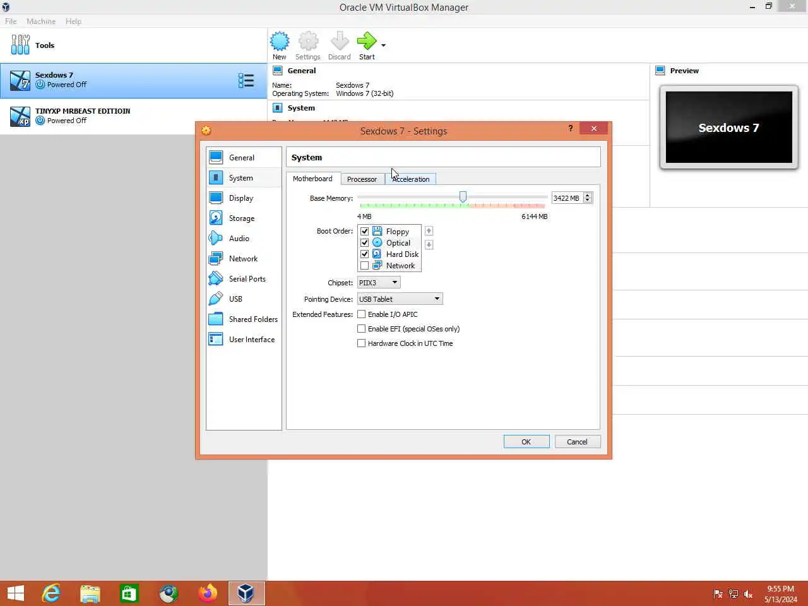Move boot item down with arrow
Screen dimensions: 808x606
pos(429,245)
